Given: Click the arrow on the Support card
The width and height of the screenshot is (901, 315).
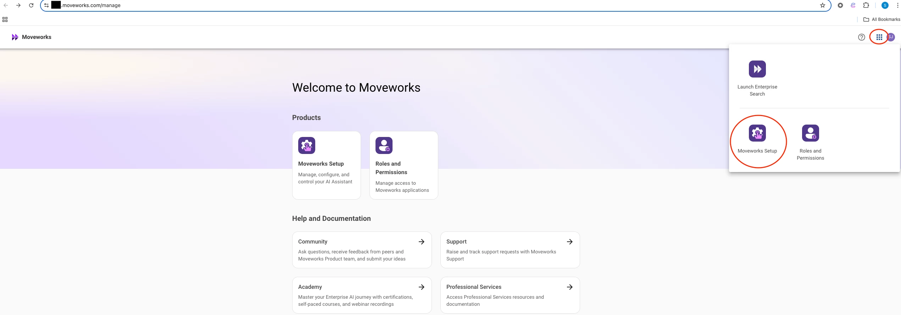Looking at the screenshot, I should pos(569,242).
